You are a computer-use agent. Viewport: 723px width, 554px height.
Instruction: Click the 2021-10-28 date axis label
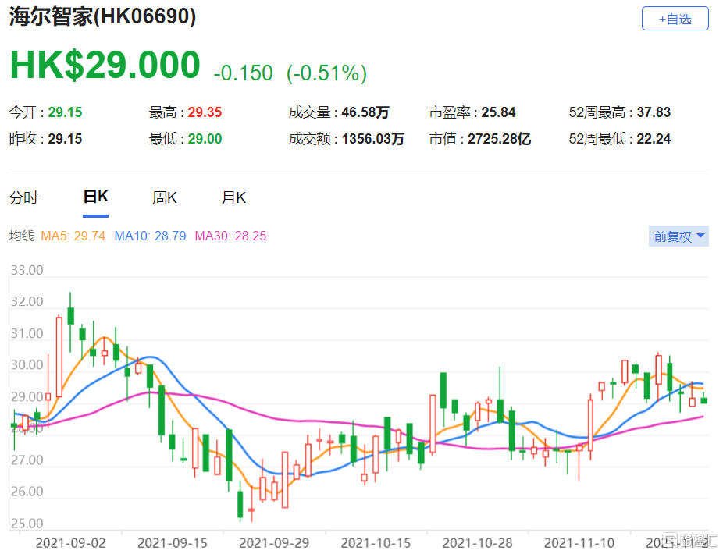(478, 543)
